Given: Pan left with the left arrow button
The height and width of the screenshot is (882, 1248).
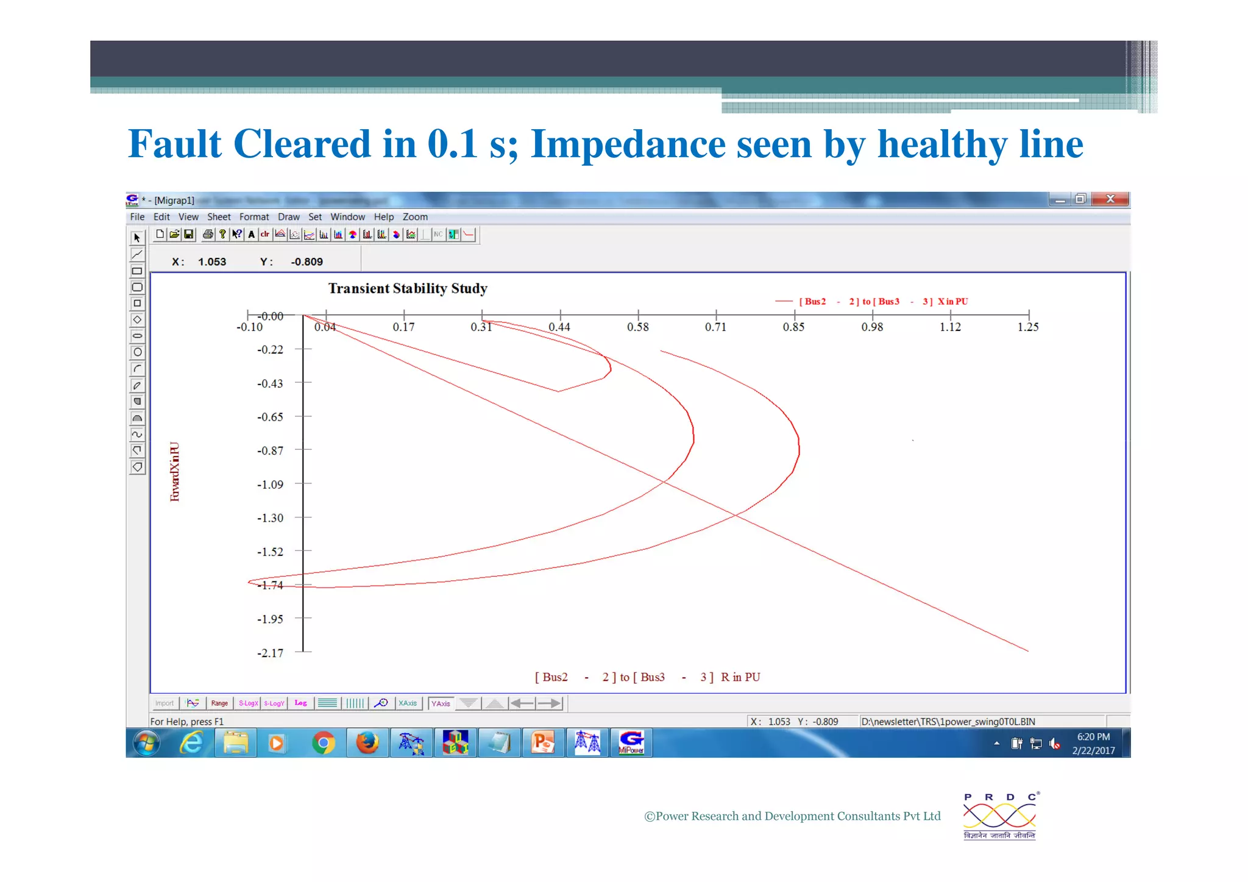Looking at the screenshot, I should click(x=522, y=703).
